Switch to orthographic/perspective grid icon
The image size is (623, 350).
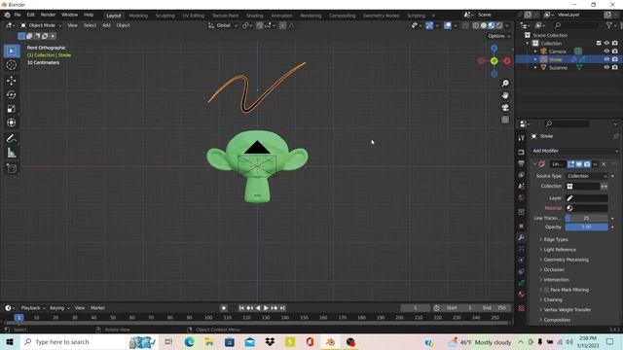coord(505,120)
